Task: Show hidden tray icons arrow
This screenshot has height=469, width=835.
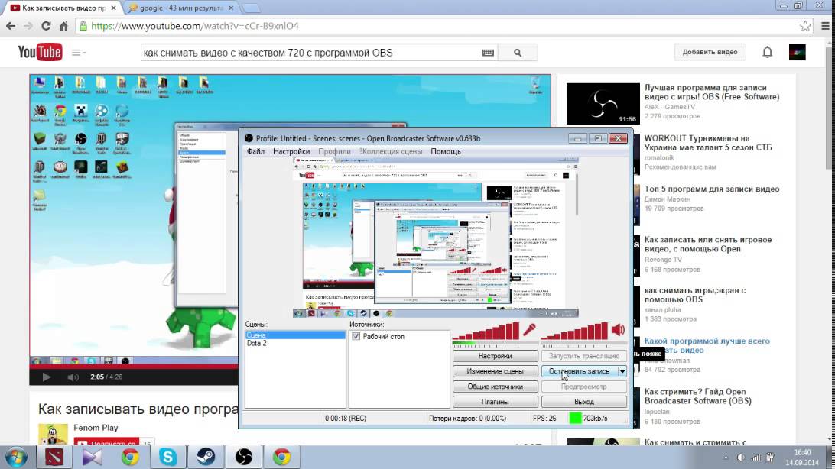Action: [726, 458]
